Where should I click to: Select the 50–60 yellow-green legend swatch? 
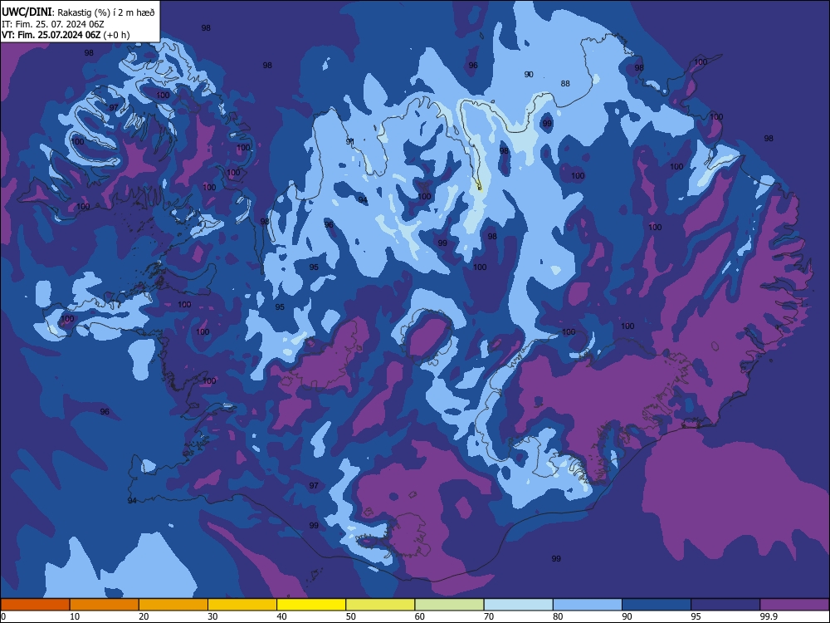tap(380, 605)
